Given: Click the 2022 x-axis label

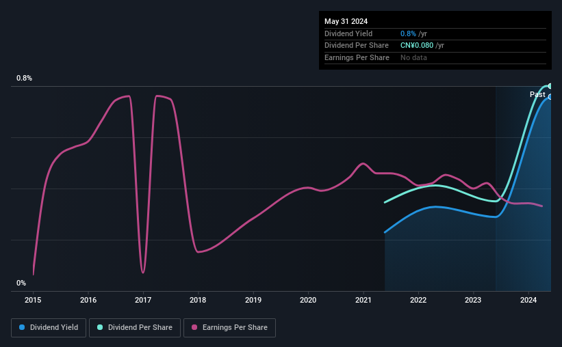Looking at the screenshot, I should click(x=418, y=300).
